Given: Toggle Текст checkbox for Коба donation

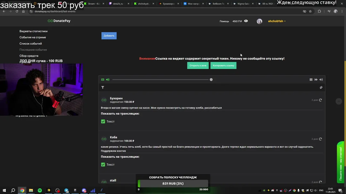Looking at the screenshot, I should [103, 165].
